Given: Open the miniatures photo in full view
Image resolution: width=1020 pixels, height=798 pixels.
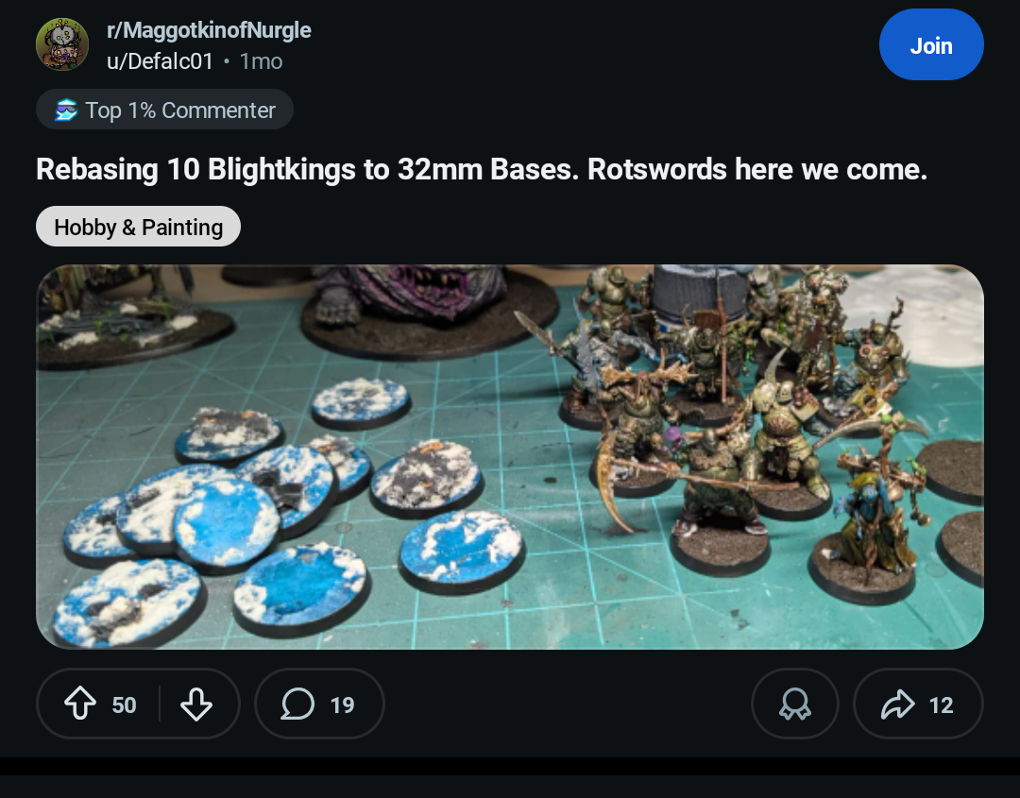Looking at the screenshot, I should [x=509, y=456].
